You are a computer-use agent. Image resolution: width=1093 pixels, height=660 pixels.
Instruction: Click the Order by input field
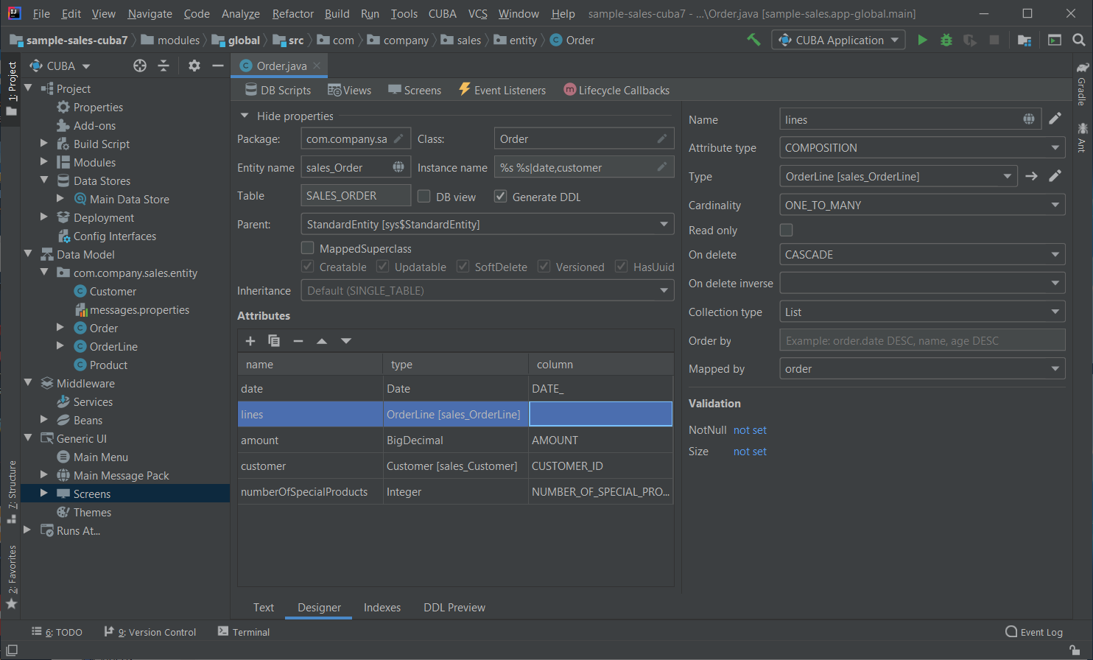922,340
